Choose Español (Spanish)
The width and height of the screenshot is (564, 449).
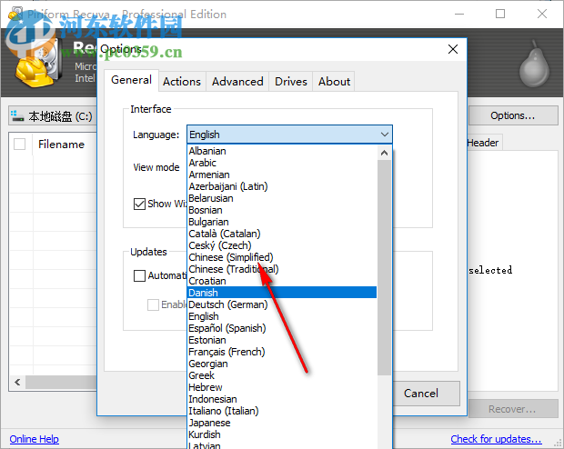[x=282, y=328]
